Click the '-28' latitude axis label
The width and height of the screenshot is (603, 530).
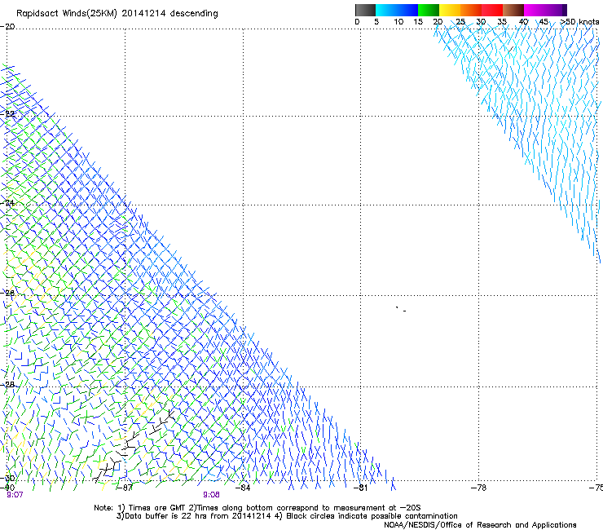click(x=7, y=385)
